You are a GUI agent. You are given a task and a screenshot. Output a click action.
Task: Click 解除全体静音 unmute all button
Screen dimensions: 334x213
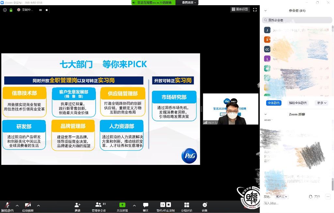(x=298, y=103)
